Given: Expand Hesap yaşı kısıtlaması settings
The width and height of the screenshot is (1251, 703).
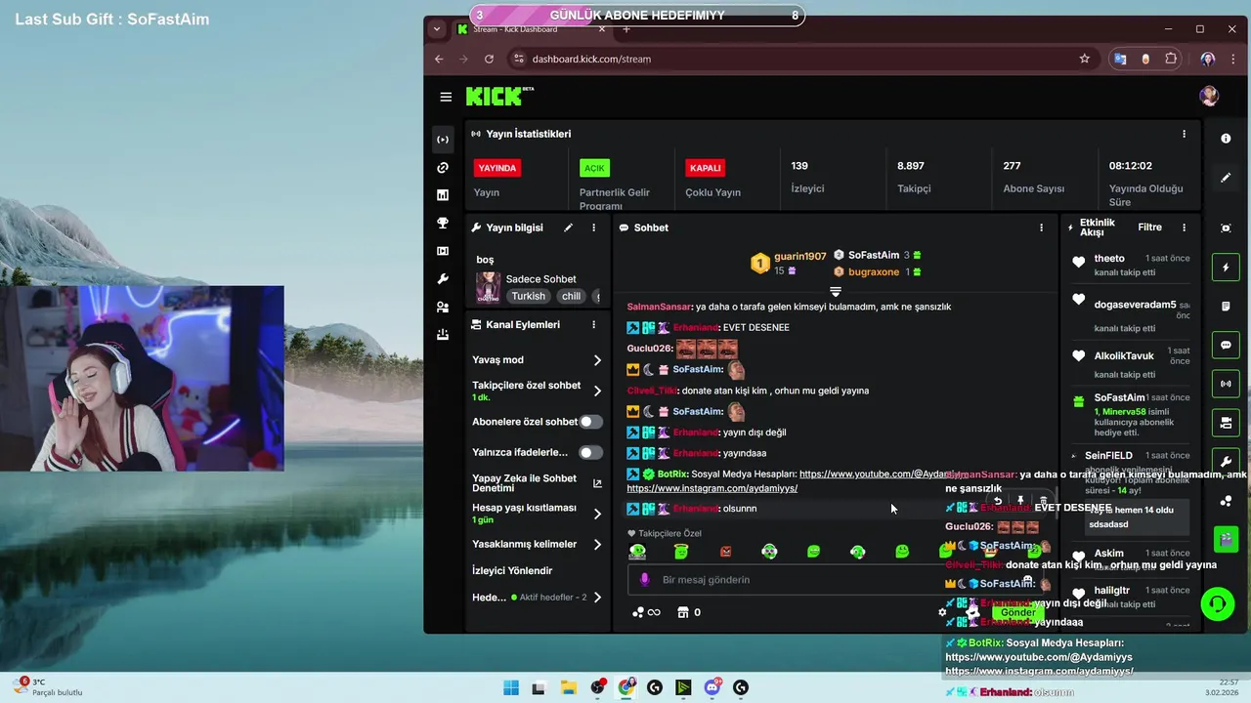Looking at the screenshot, I should tap(597, 514).
